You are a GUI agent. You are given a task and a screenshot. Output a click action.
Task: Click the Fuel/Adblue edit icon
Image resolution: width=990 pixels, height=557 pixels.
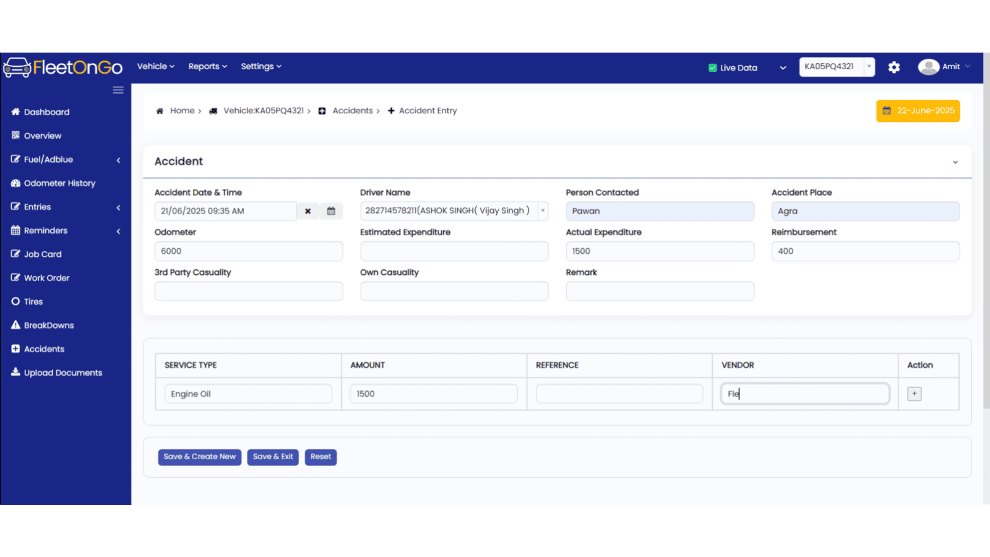click(x=15, y=159)
